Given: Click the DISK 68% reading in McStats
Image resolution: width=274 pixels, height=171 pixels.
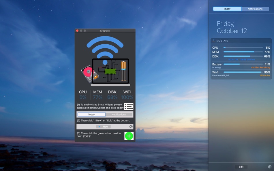Looking at the screenshot, I should (112, 97).
